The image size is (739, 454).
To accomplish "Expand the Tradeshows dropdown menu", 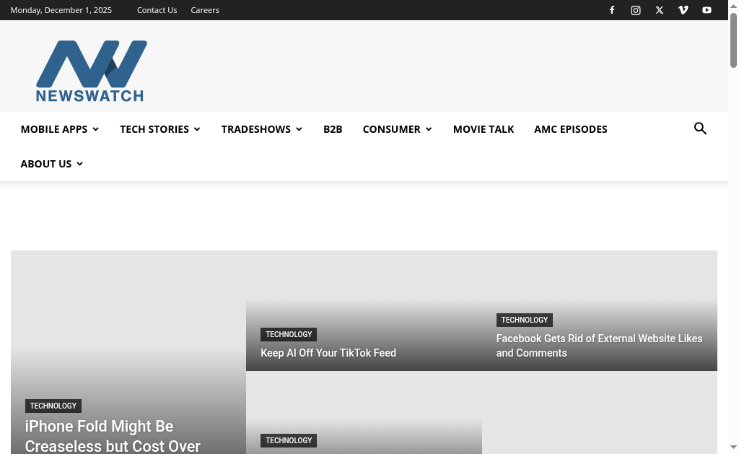I will (x=262, y=129).
